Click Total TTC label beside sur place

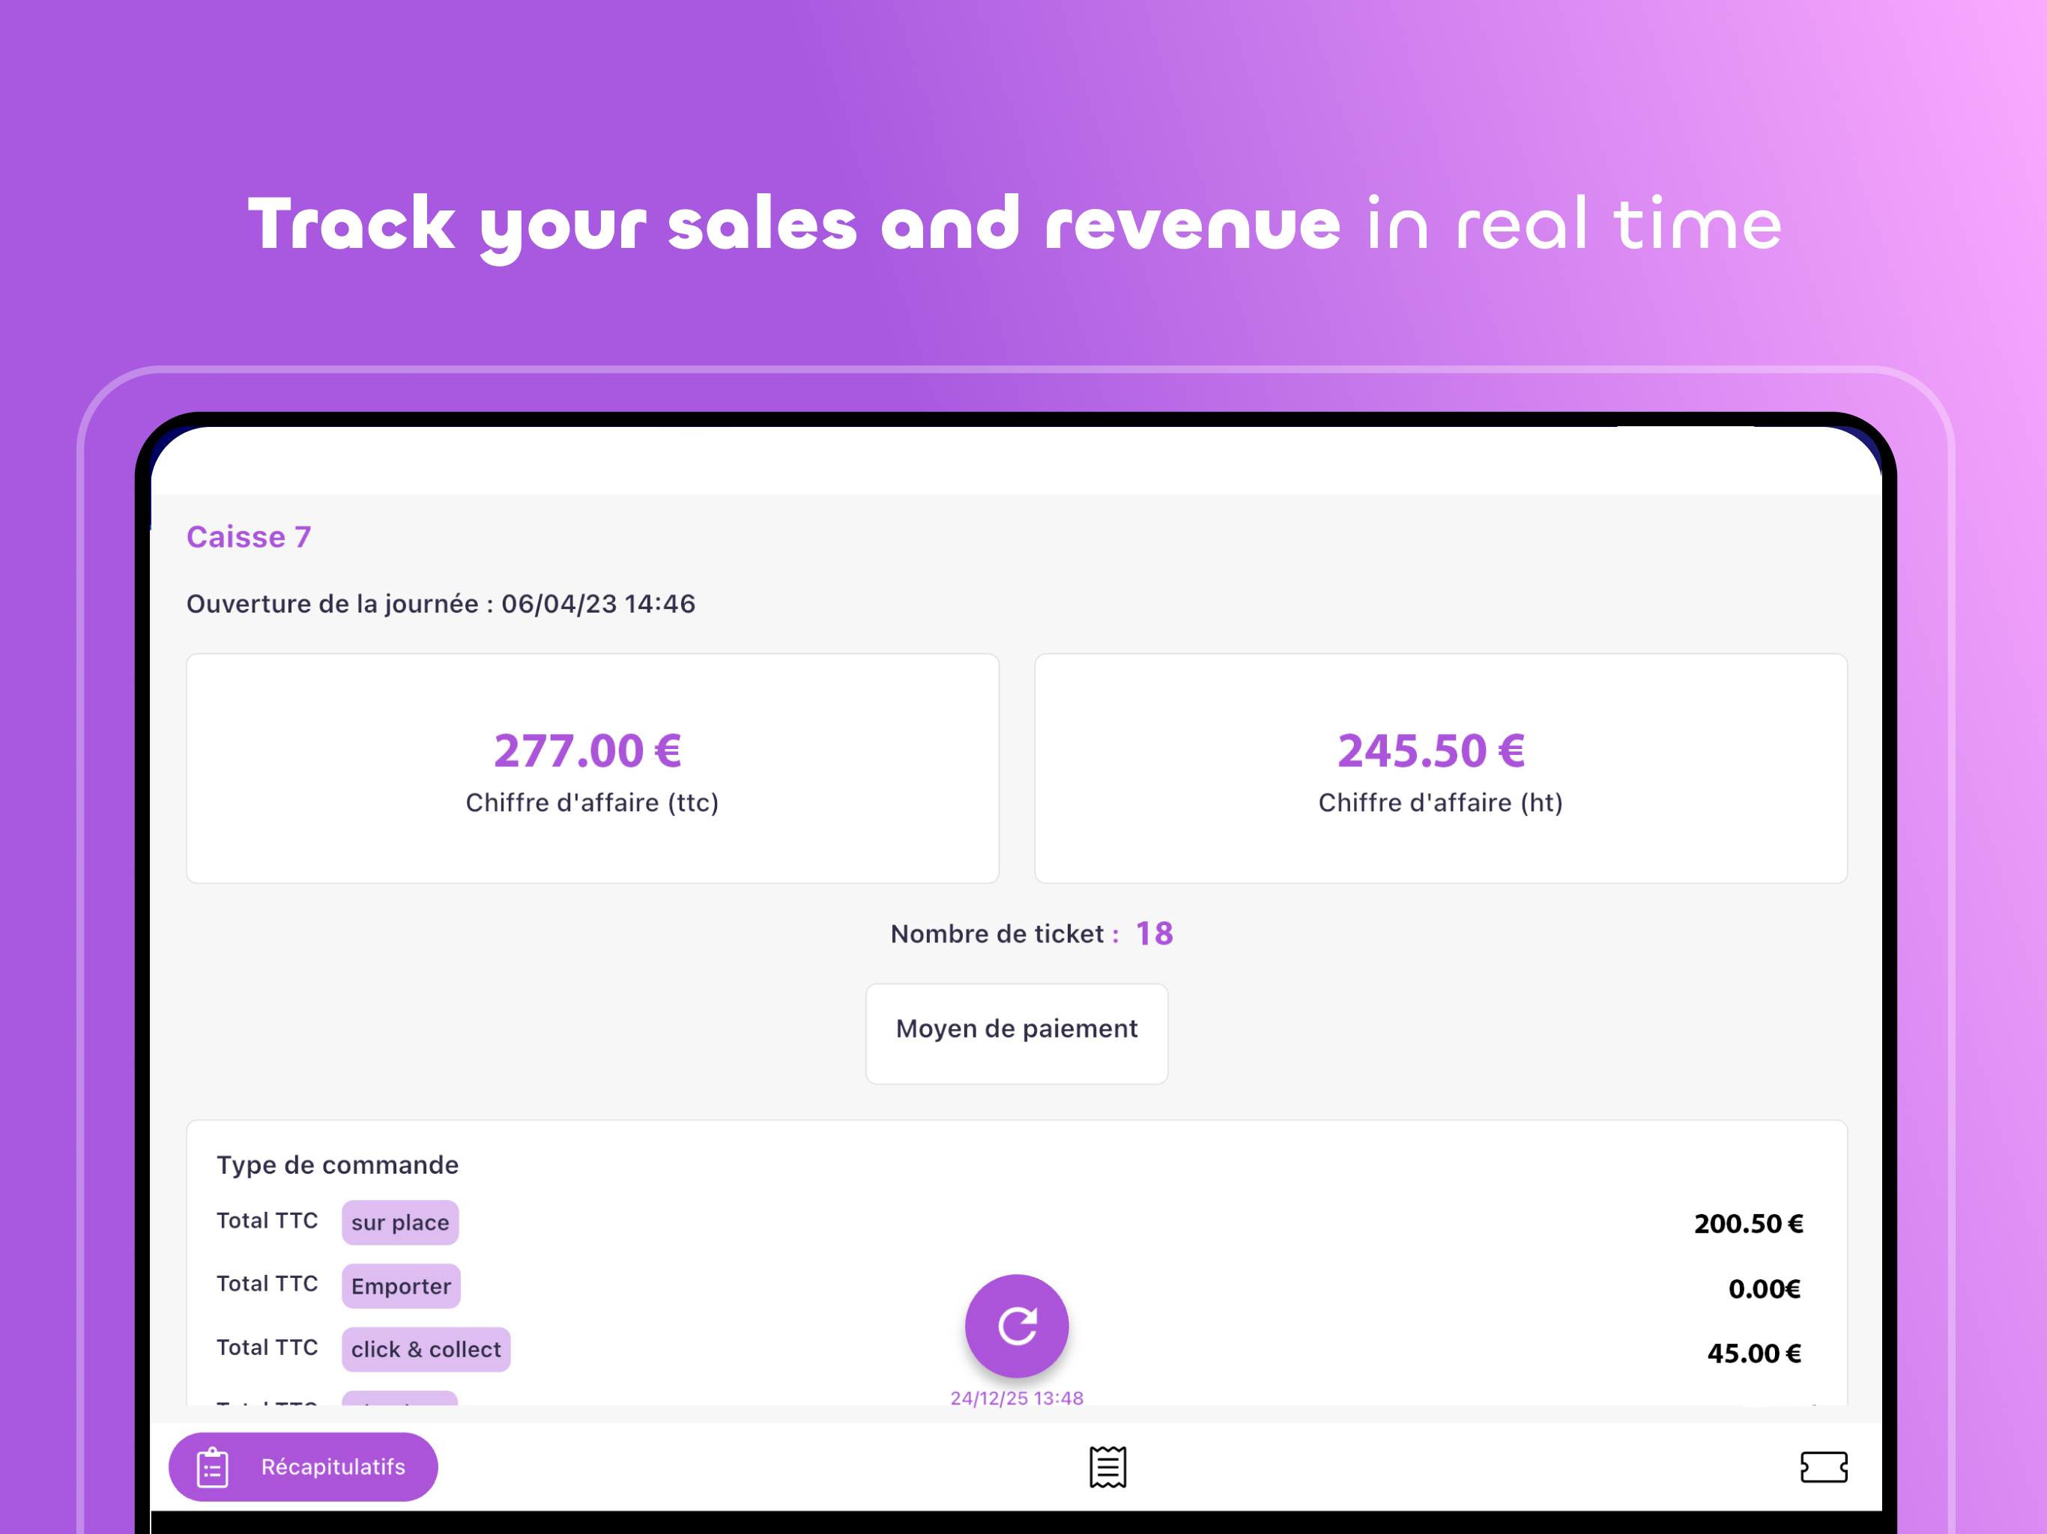pos(267,1220)
